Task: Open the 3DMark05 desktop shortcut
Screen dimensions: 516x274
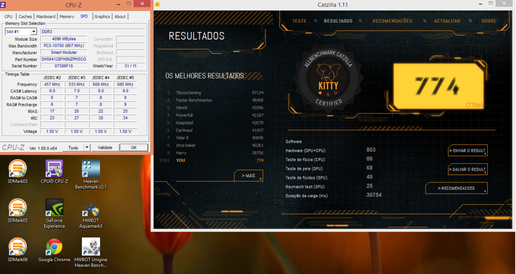Action: 18,211
